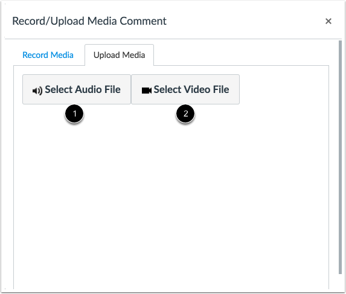
Task: Click the video camera icon
Action: coord(147,91)
